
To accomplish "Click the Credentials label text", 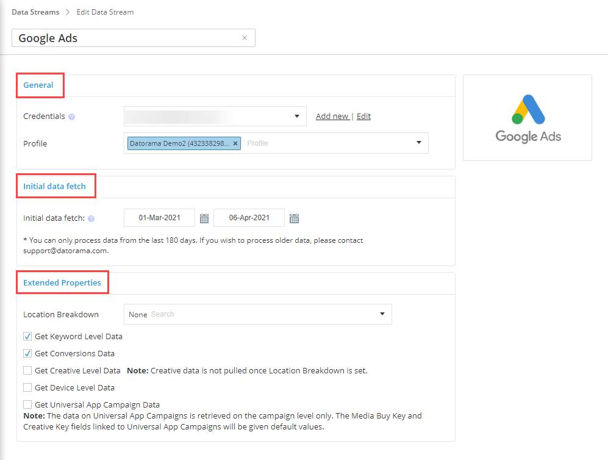I will click(x=44, y=117).
